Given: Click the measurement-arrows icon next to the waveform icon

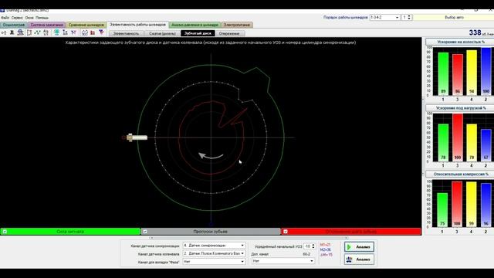Looking at the screenshot, I should coord(46,32).
